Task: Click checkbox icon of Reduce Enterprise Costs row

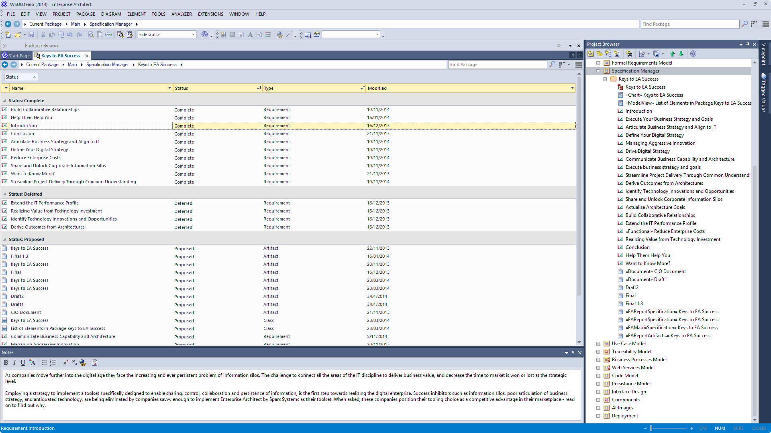Action: pyautogui.click(x=5, y=158)
